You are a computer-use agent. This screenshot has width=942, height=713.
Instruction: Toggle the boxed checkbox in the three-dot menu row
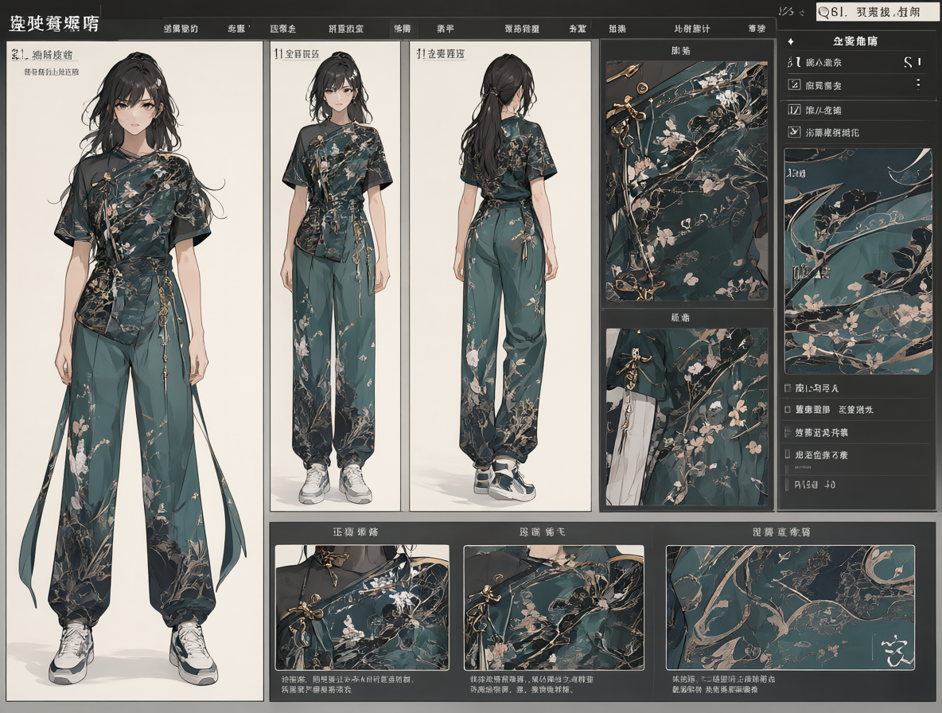tap(793, 84)
